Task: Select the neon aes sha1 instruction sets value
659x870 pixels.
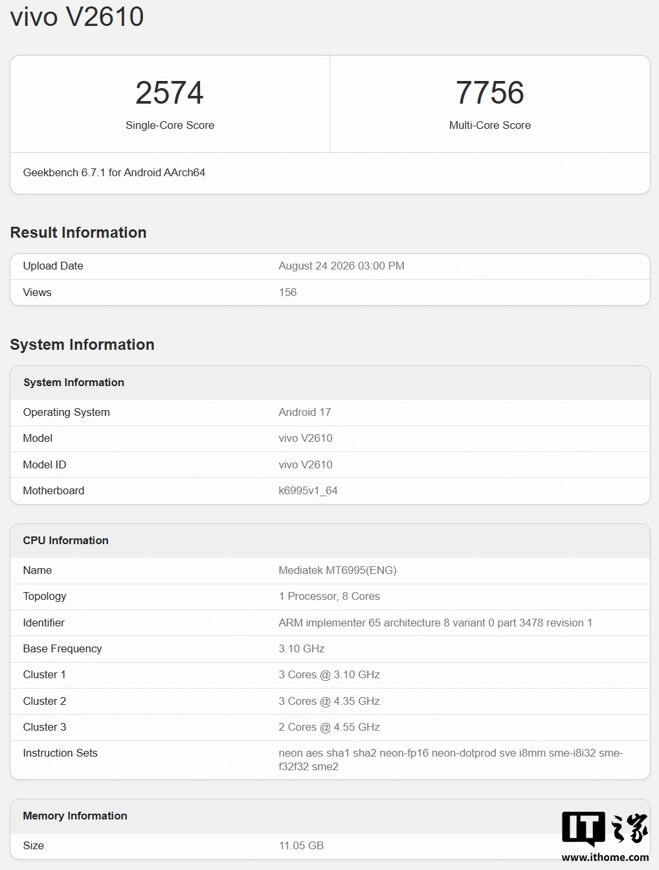Action: coord(451,760)
